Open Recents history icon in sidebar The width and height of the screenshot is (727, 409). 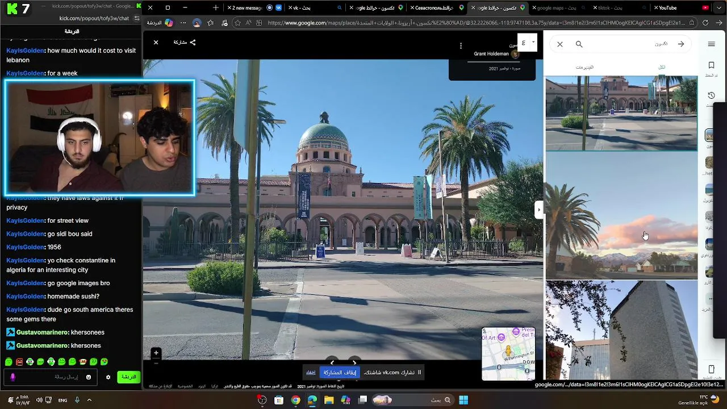pos(711,96)
